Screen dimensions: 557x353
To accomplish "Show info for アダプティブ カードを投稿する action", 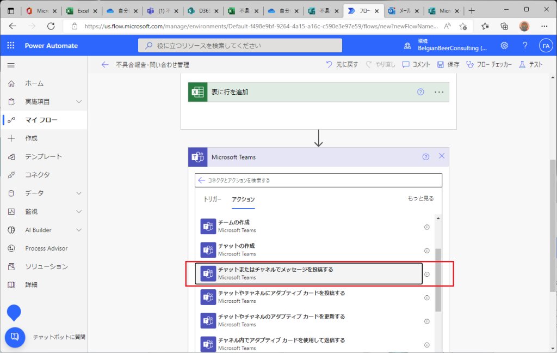I will [427, 297].
